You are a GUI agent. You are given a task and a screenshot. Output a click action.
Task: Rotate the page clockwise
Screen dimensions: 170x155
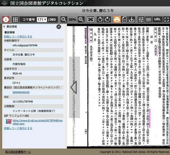[x=107, y=20]
